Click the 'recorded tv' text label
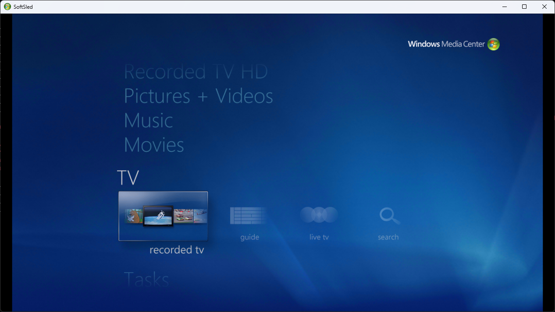 177,250
